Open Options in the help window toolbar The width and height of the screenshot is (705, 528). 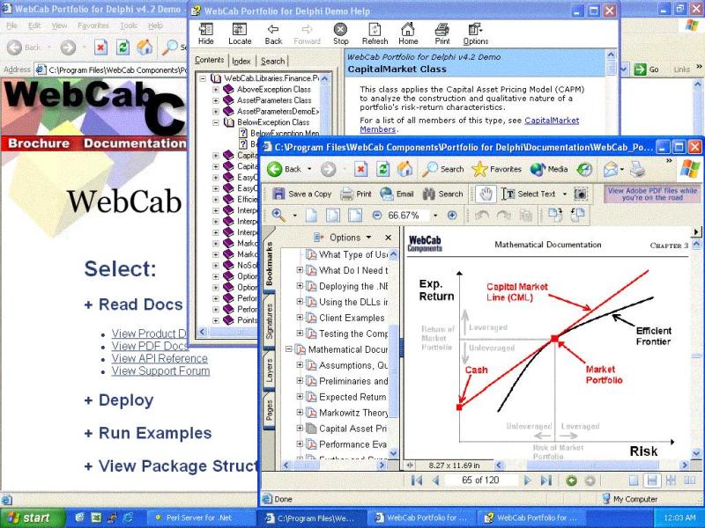pyautogui.click(x=476, y=34)
